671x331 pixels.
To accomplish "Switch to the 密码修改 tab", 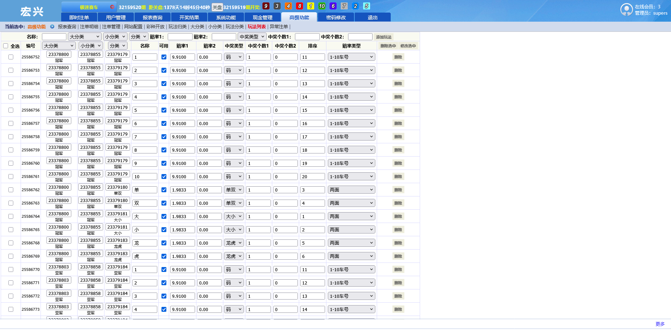I will (x=336, y=17).
